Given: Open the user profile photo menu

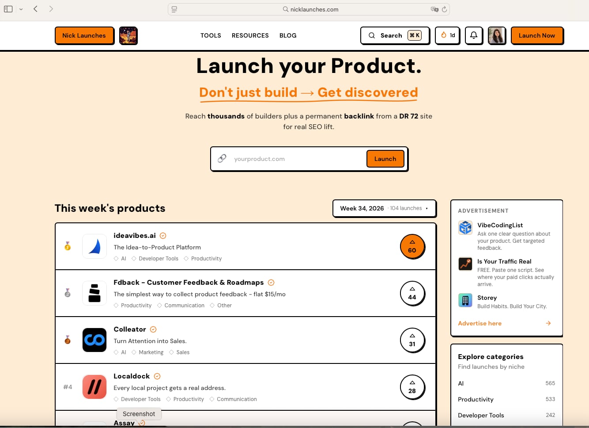Looking at the screenshot, I should (x=497, y=35).
